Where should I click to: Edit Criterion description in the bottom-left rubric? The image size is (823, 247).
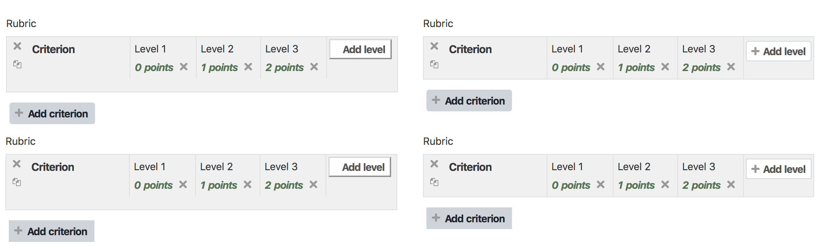(x=53, y=167)
